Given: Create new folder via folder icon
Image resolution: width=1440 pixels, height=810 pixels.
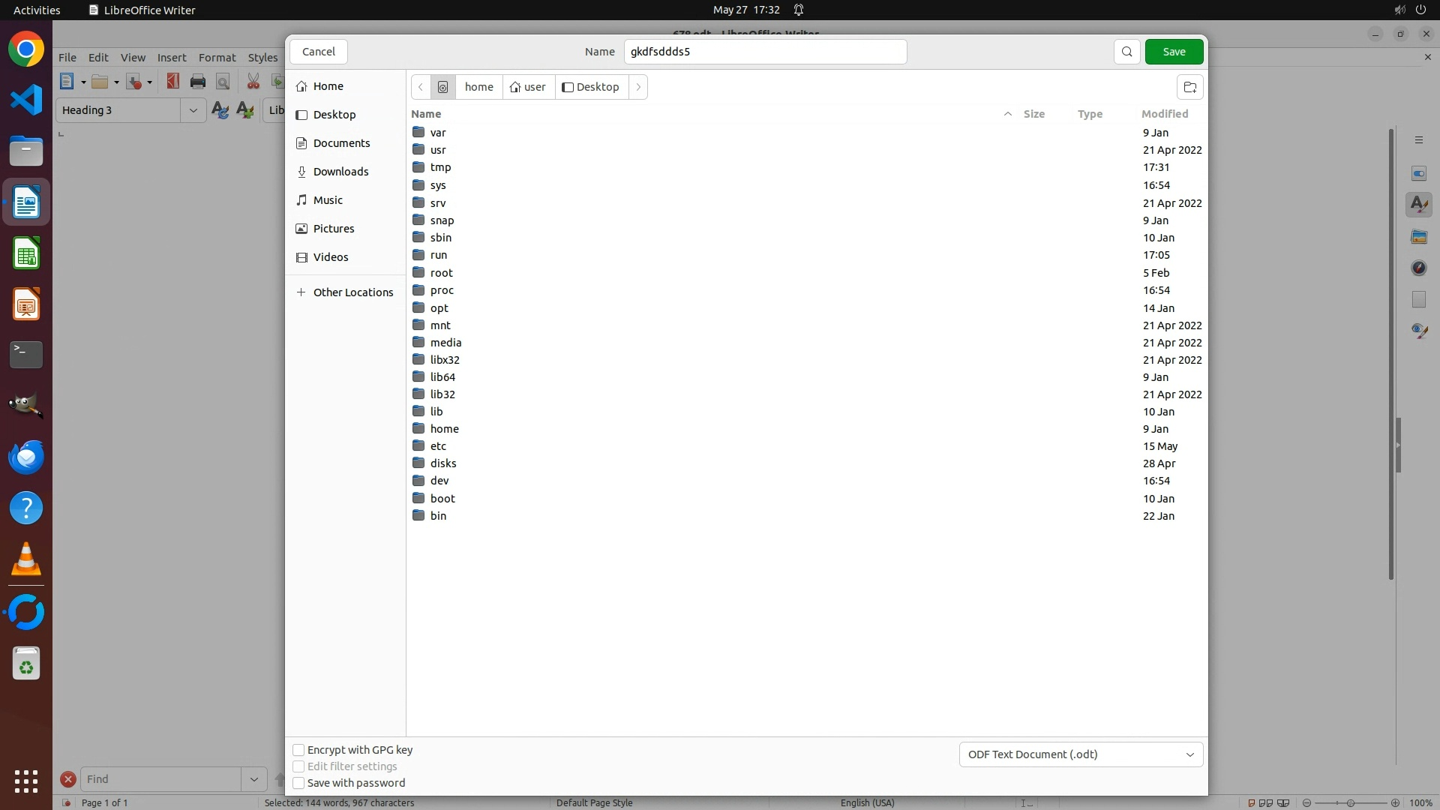Looking at the screenshot, I should pos(1189,87).
